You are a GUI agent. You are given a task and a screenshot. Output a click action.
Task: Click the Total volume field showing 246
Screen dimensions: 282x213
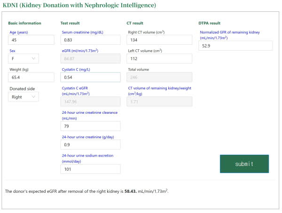(159, 77)
